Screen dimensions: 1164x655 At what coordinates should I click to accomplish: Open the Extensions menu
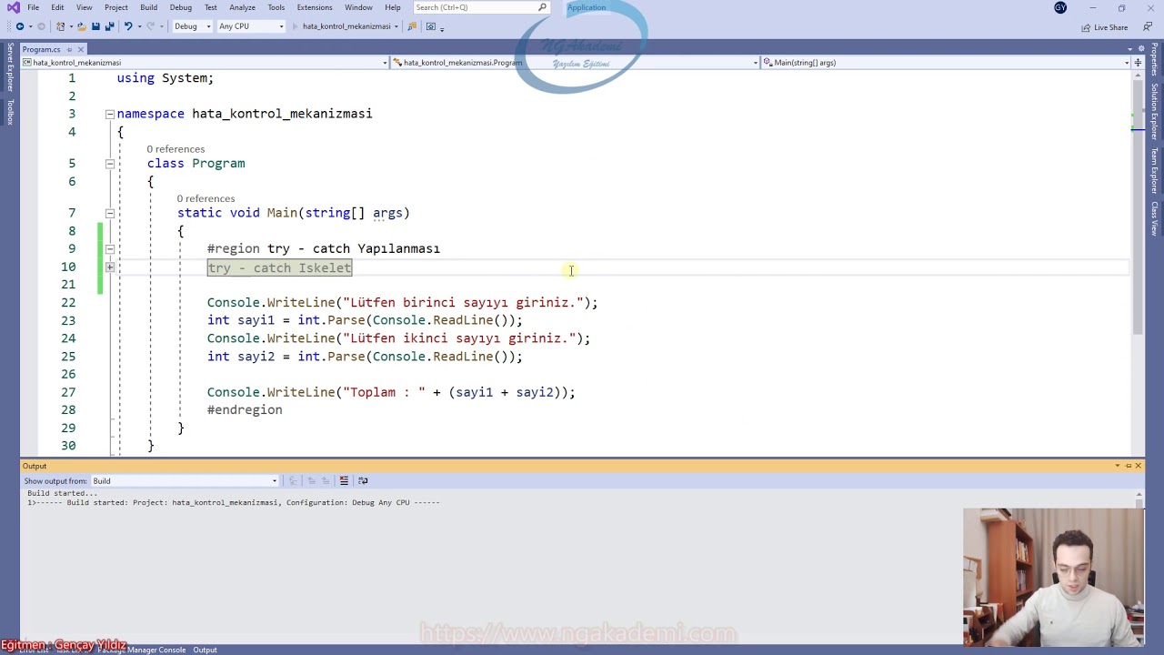[315, 7]
